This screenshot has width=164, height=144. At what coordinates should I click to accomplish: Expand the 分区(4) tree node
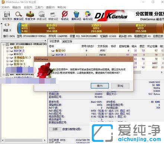[x=7, y=61]
